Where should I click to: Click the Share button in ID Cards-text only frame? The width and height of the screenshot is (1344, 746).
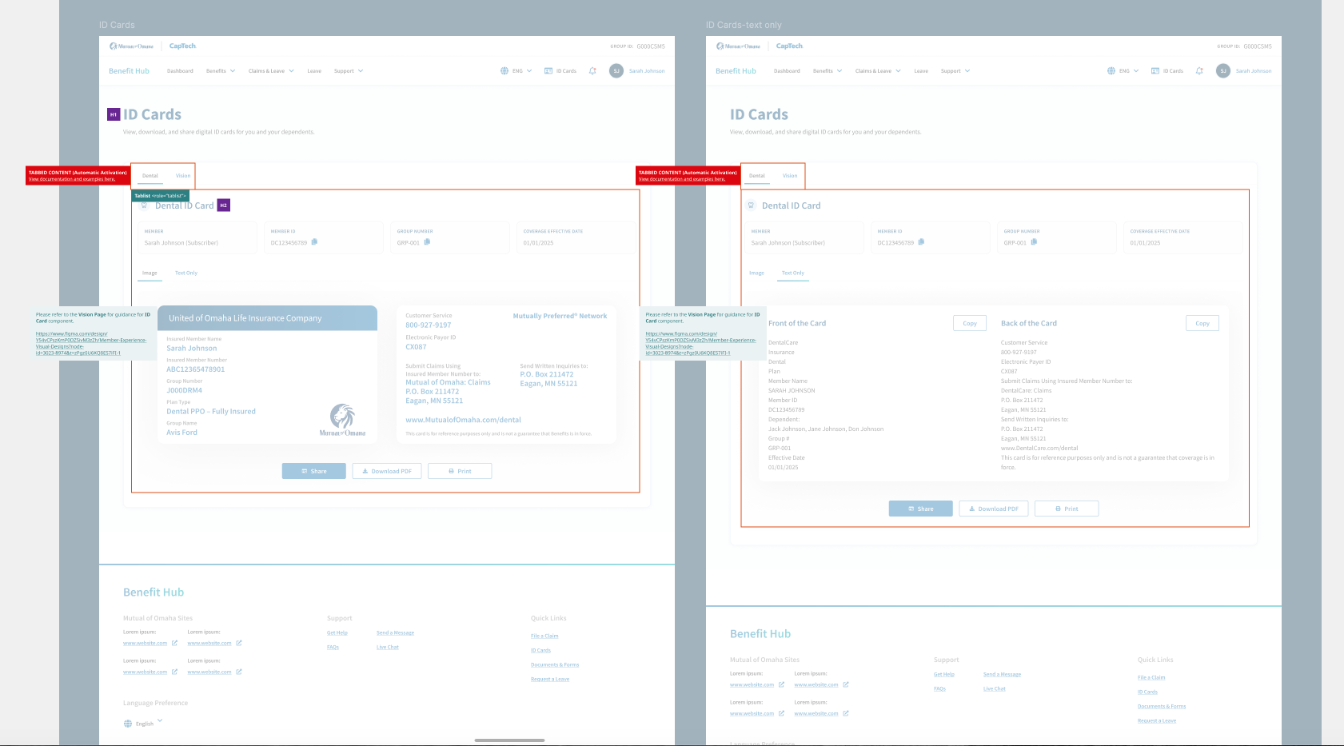[921, 509]
